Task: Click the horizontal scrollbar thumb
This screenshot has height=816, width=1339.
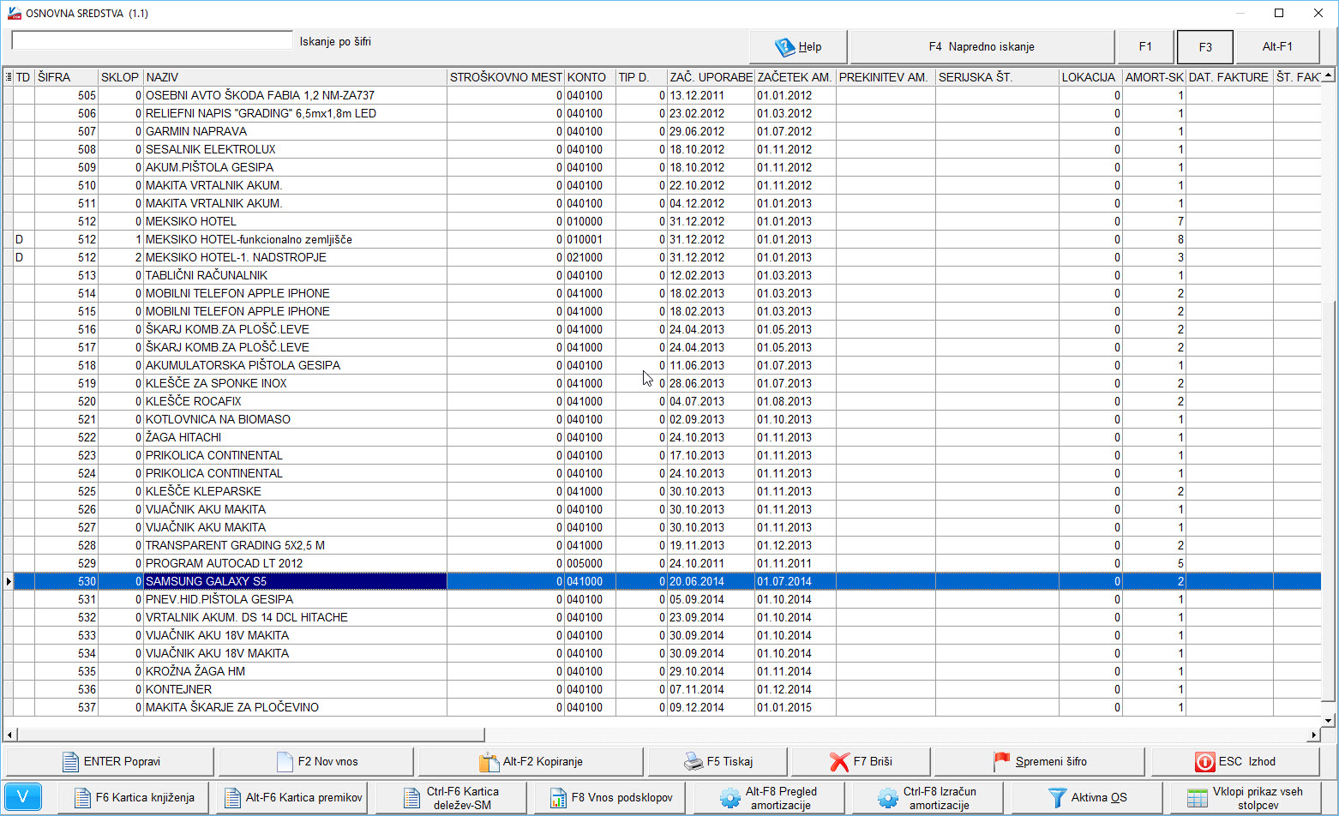Action: [x=251, y=735]
